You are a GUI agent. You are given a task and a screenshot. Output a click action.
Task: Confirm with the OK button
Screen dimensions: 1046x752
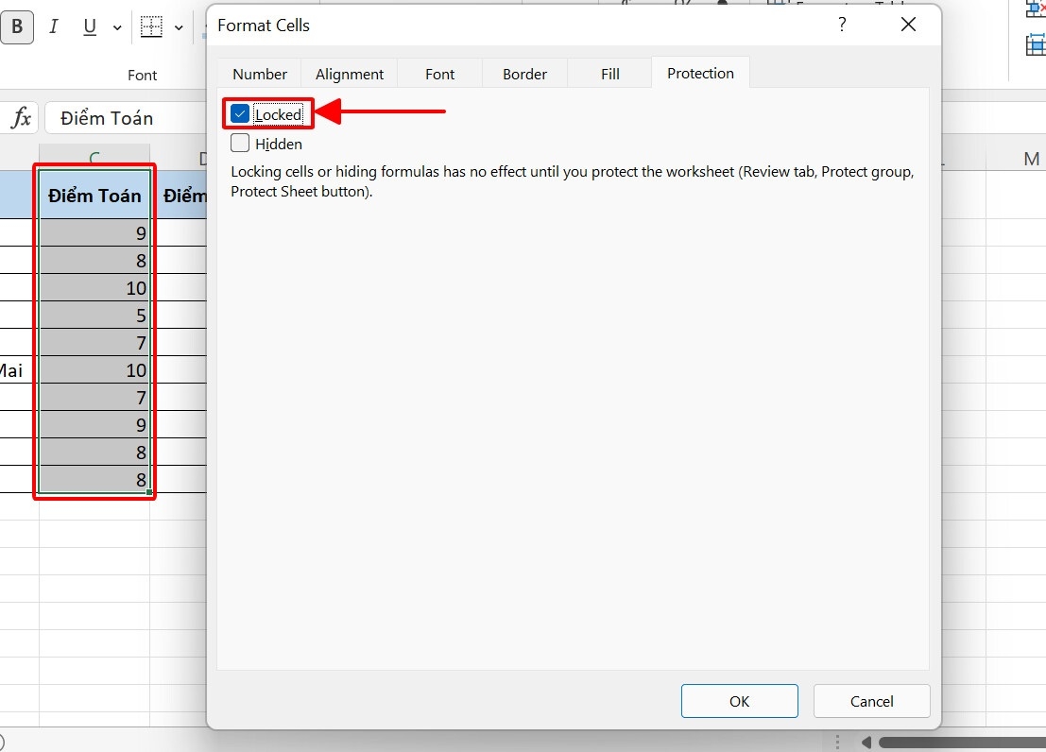[x=739, y=701]
